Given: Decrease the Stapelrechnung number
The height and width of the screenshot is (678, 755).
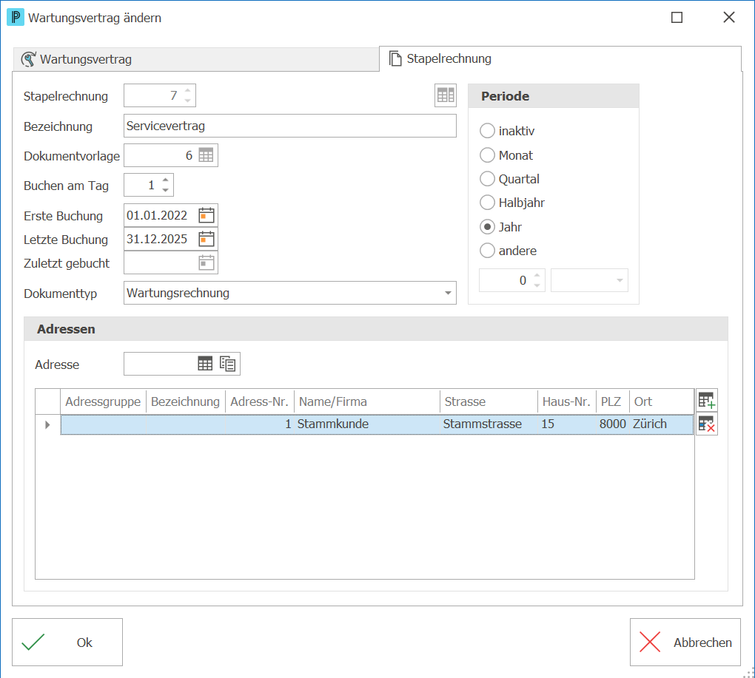Looking at the screenshot, I should 188,101.
